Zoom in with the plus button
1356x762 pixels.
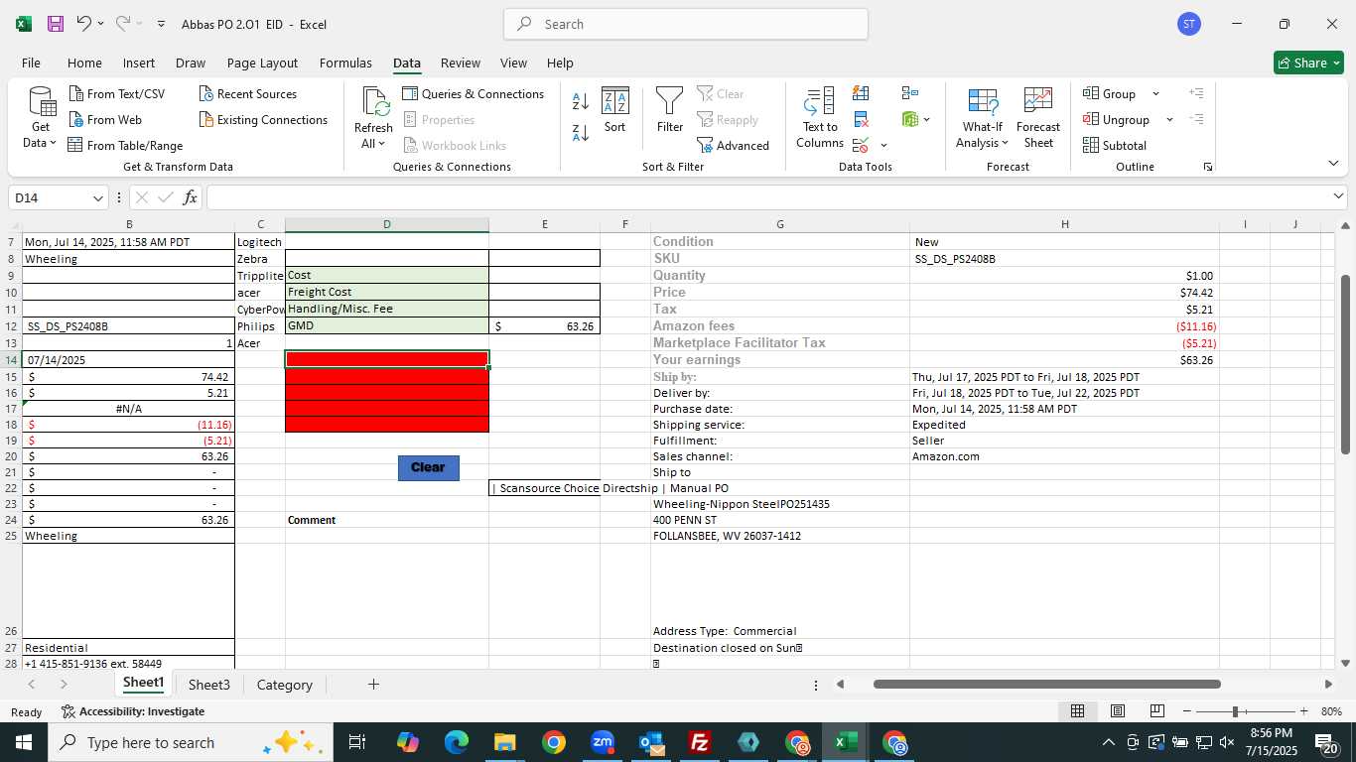[1303, 711]
